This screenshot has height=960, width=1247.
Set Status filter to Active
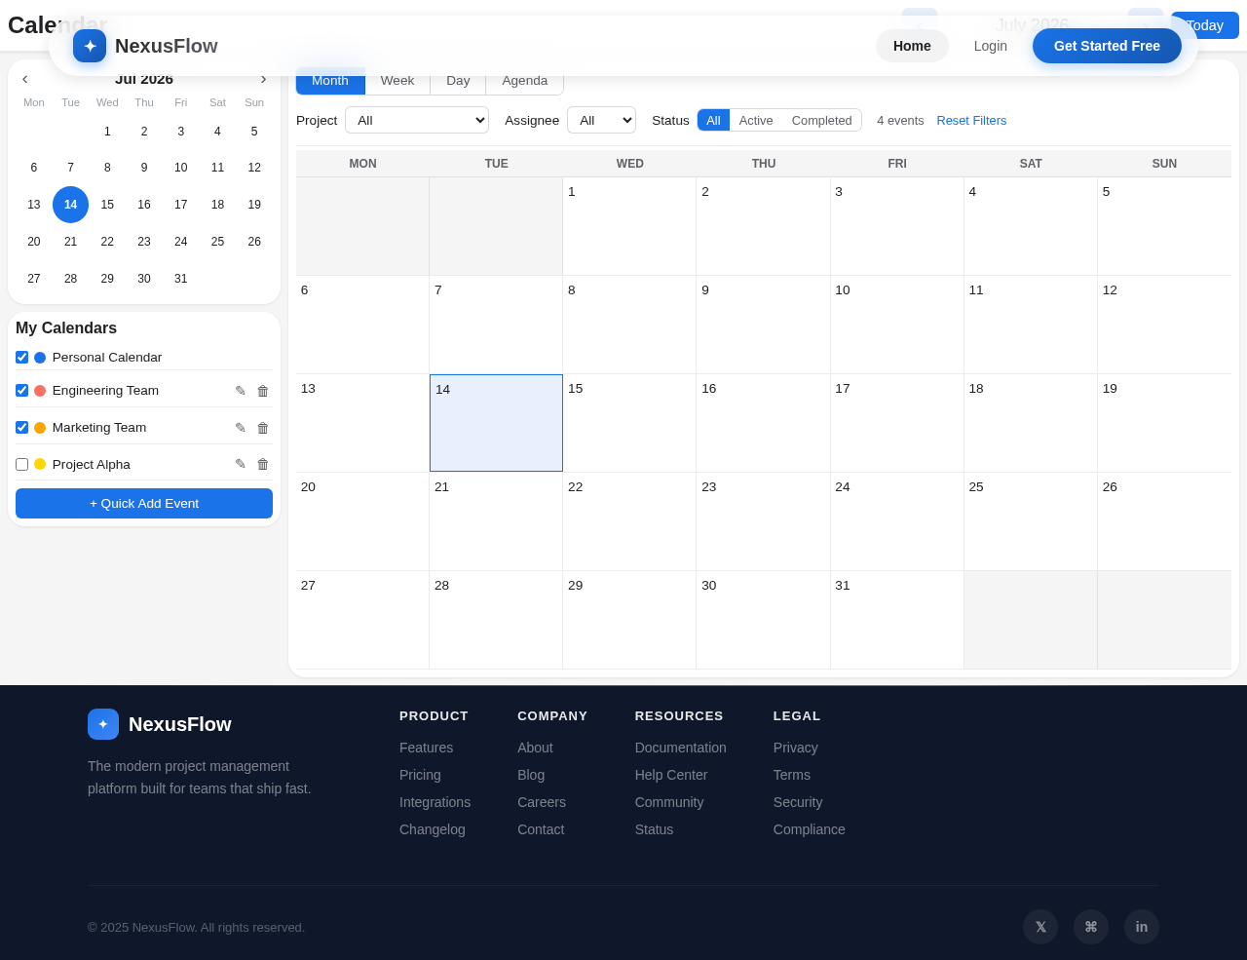756,120
